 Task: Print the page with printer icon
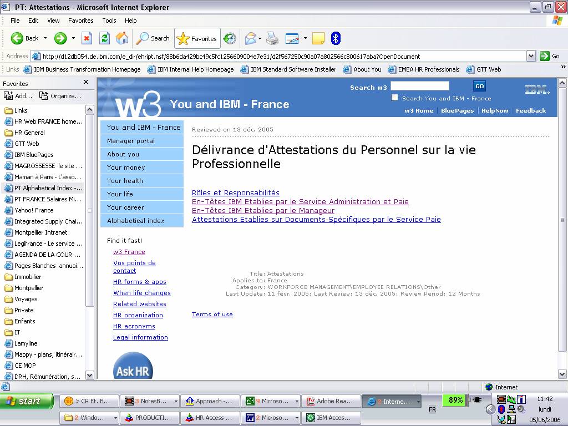point(272,38)
